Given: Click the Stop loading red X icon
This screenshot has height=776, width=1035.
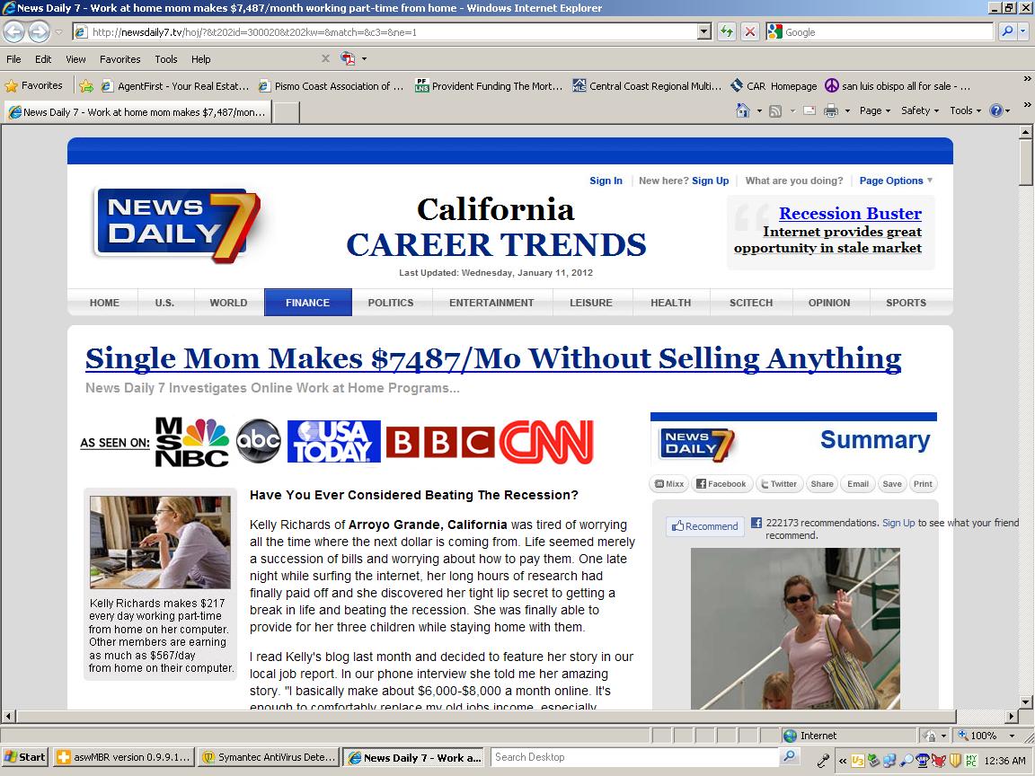Looking at the screenshot, I should 750,31.
